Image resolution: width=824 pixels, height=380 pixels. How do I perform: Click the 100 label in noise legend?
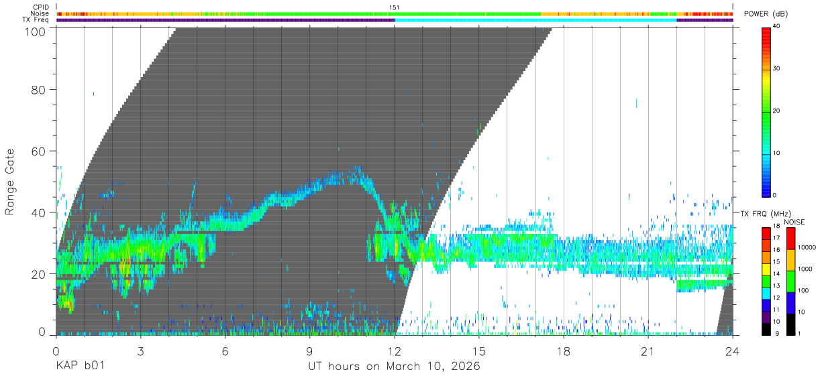(x=804, y=290)
